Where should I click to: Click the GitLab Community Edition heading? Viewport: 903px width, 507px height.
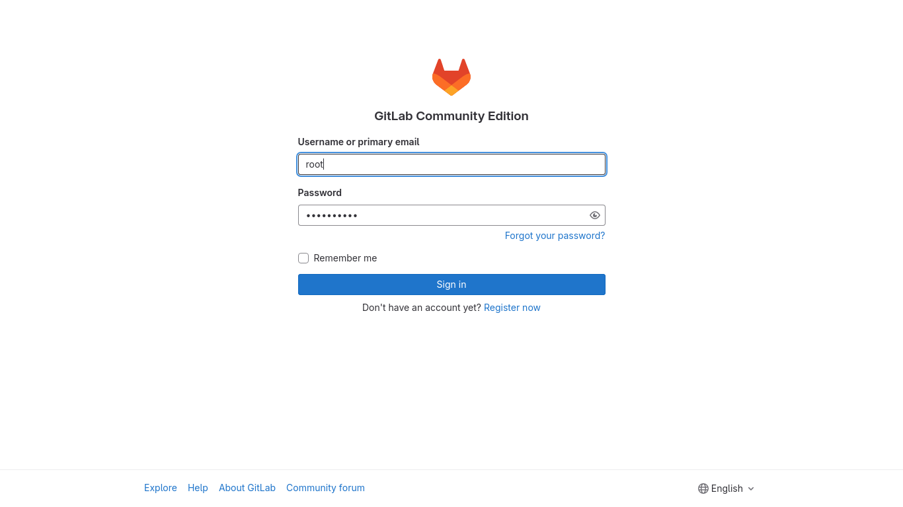pos(451,116)
